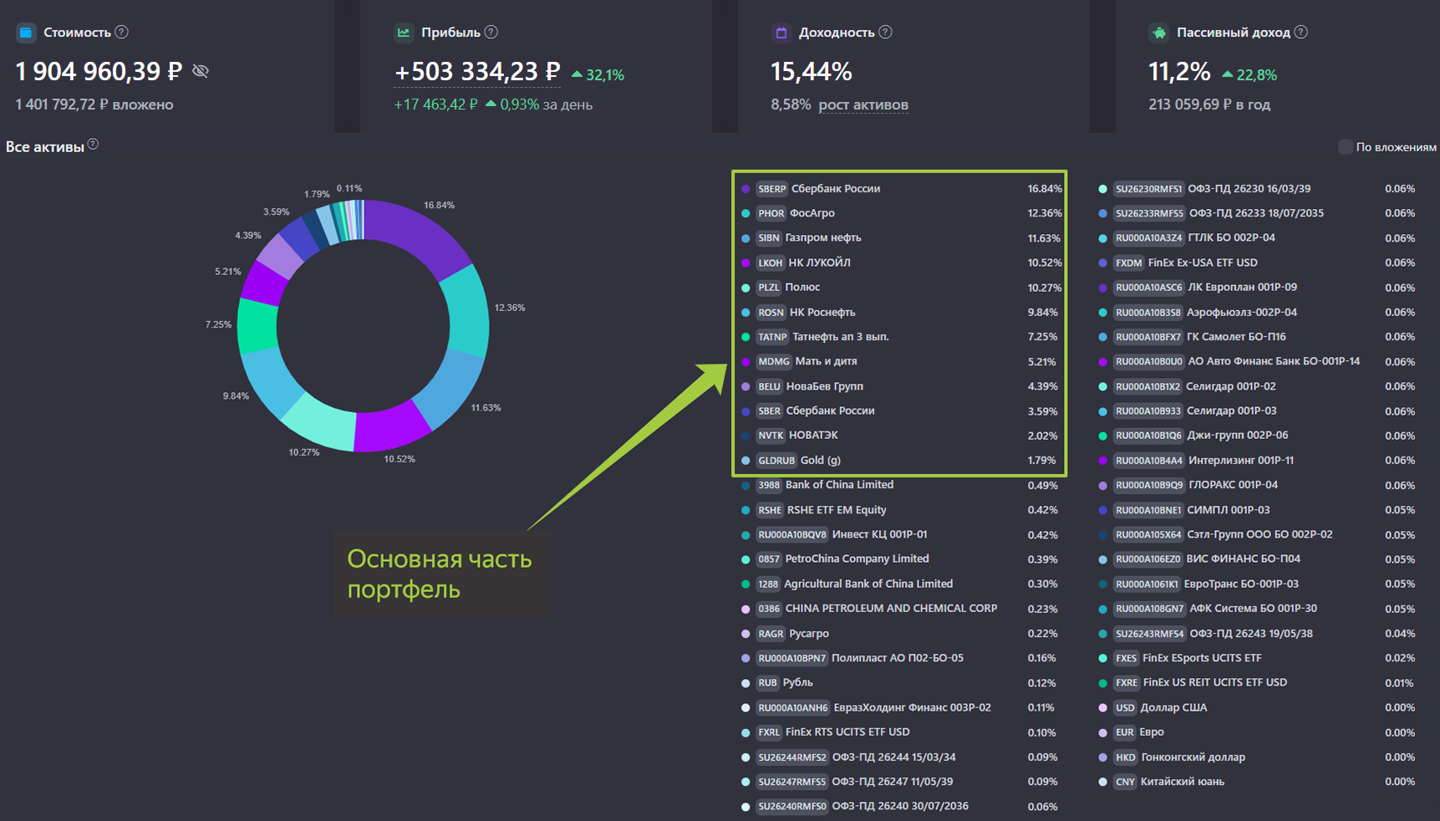Select Селигдар 001Р-02 row

point(1258,386)
